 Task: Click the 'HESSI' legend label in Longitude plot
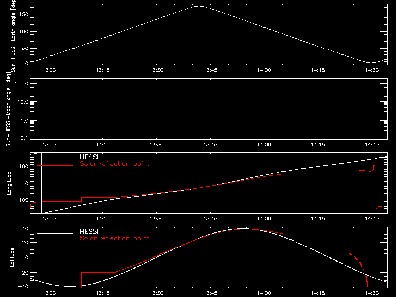click(89, 157)
